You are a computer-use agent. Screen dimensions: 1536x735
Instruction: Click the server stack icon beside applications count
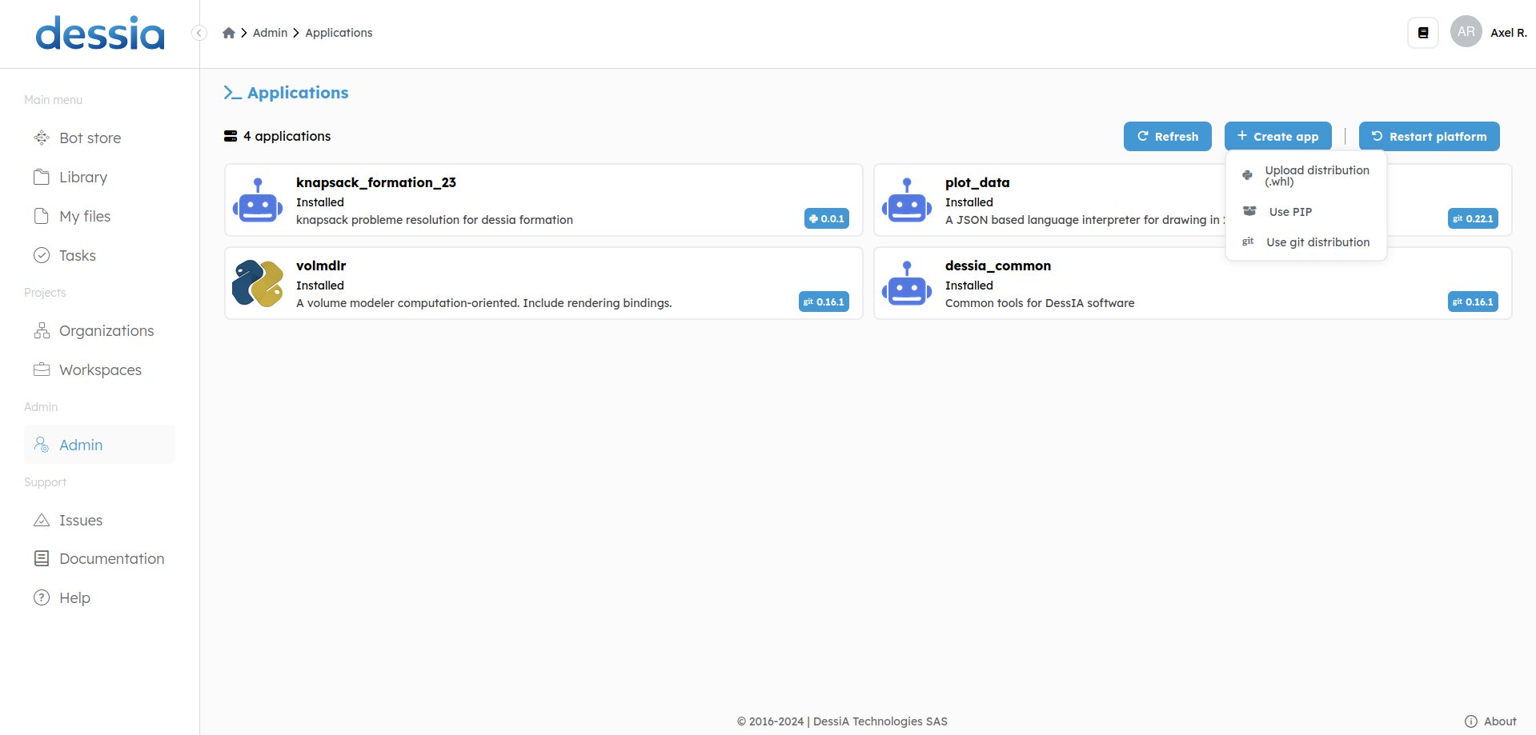tap(231, 136)
